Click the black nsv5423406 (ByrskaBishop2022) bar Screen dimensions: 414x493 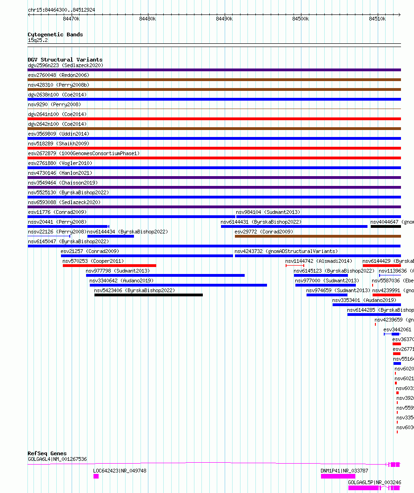tap(148, 295)
